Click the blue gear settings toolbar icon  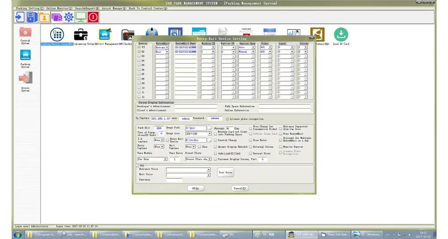click(69, 17)
